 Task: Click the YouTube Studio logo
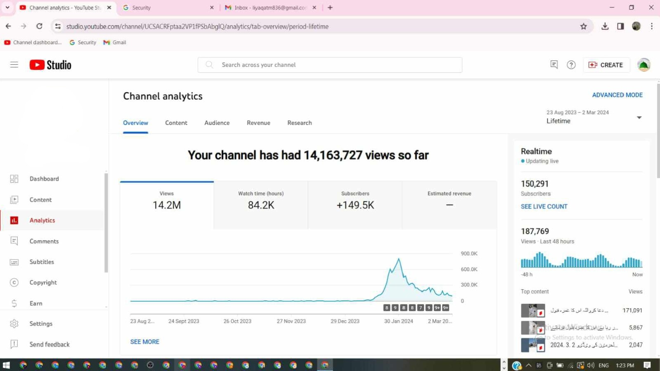click(x=50, y=65)
